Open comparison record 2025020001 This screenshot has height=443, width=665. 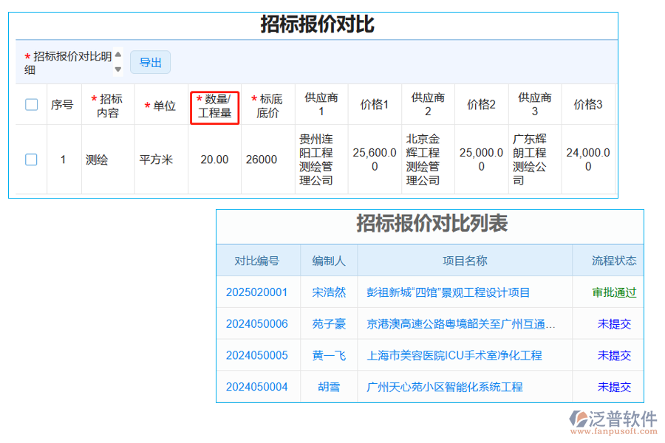click(x=258, y=292)
